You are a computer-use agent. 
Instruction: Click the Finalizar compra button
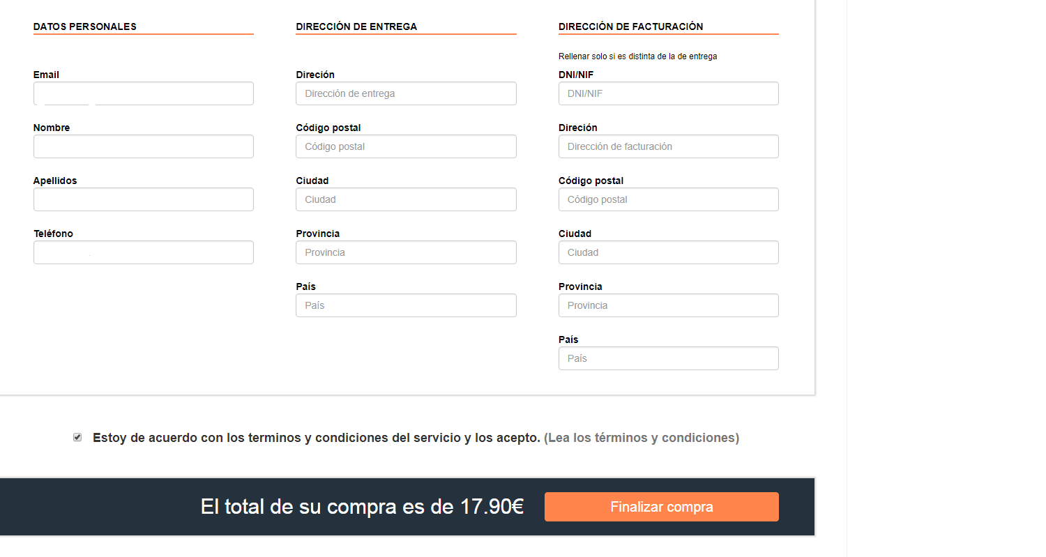[661, 507]
